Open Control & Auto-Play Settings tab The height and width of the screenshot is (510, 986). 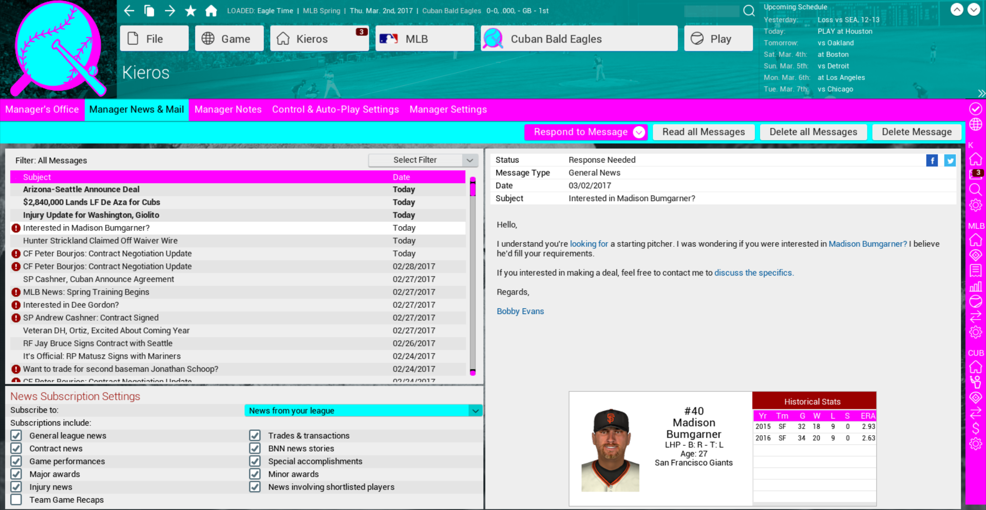(335, 109)
